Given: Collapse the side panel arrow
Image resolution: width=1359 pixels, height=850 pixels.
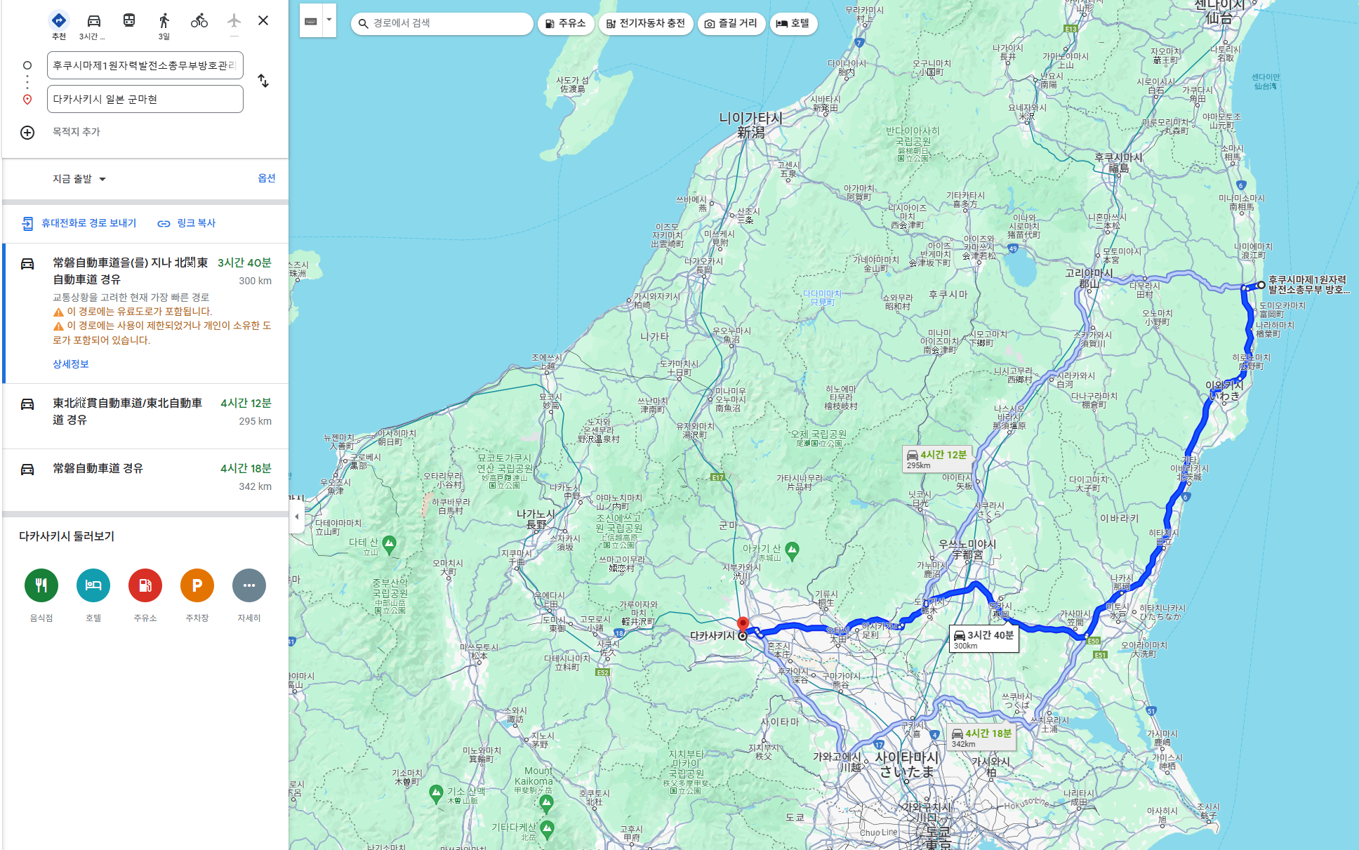Looking at the screenshot, I should tap(297, 517).
